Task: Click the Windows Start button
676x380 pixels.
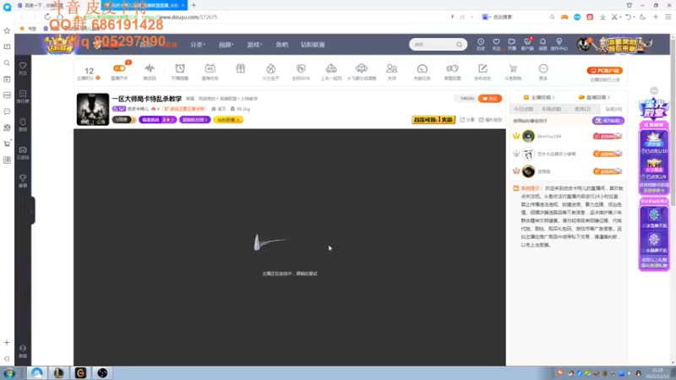Action: point(8,373)
